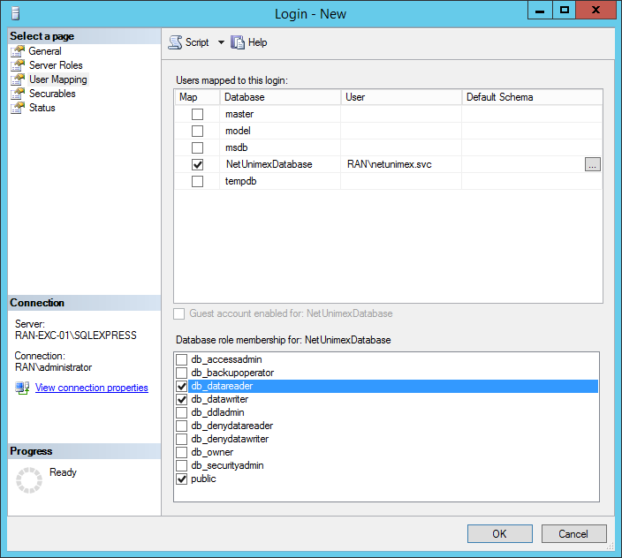Select the Server Roles page icon
The height and width of the screenshot is (558, 622).
(x=18, y=65)
